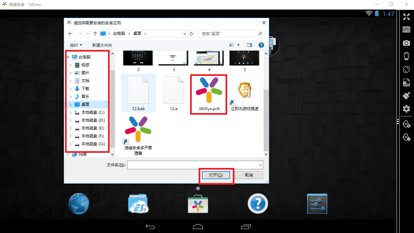
Task: Expand the 本地磁盘 (G:) node
Action: pos(71,144)
